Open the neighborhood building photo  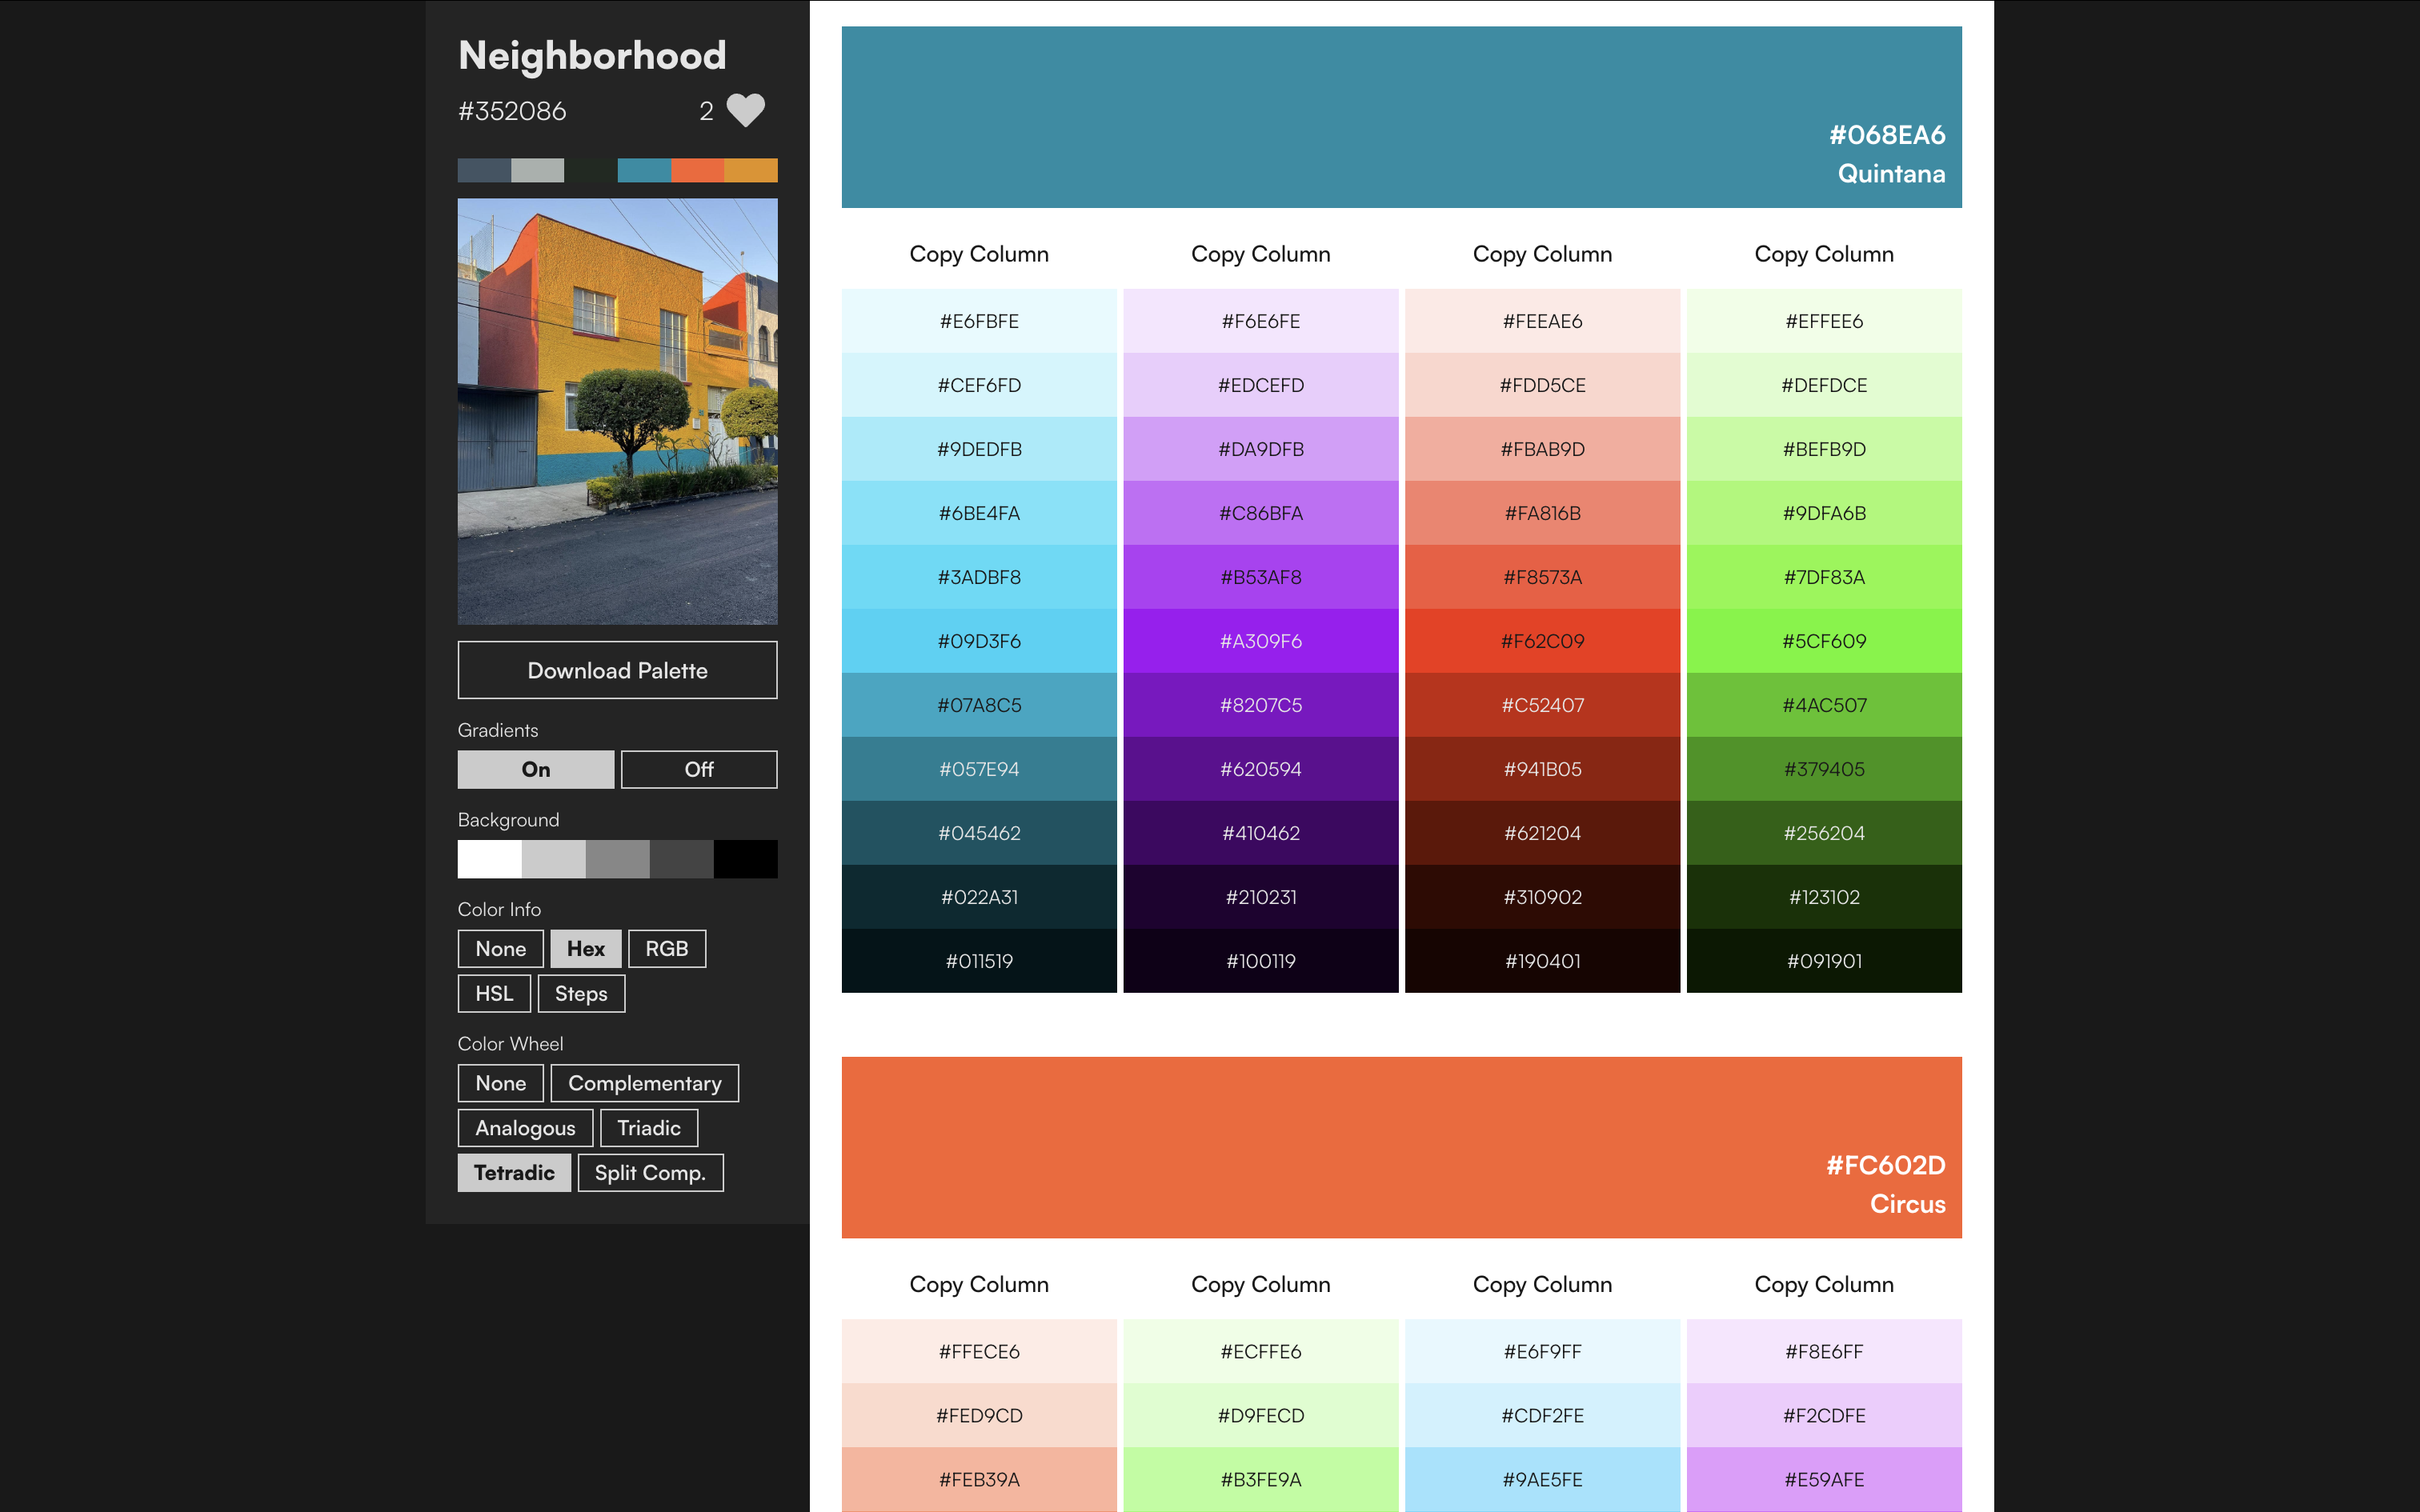pyautogui.click(x=617, y=411)
